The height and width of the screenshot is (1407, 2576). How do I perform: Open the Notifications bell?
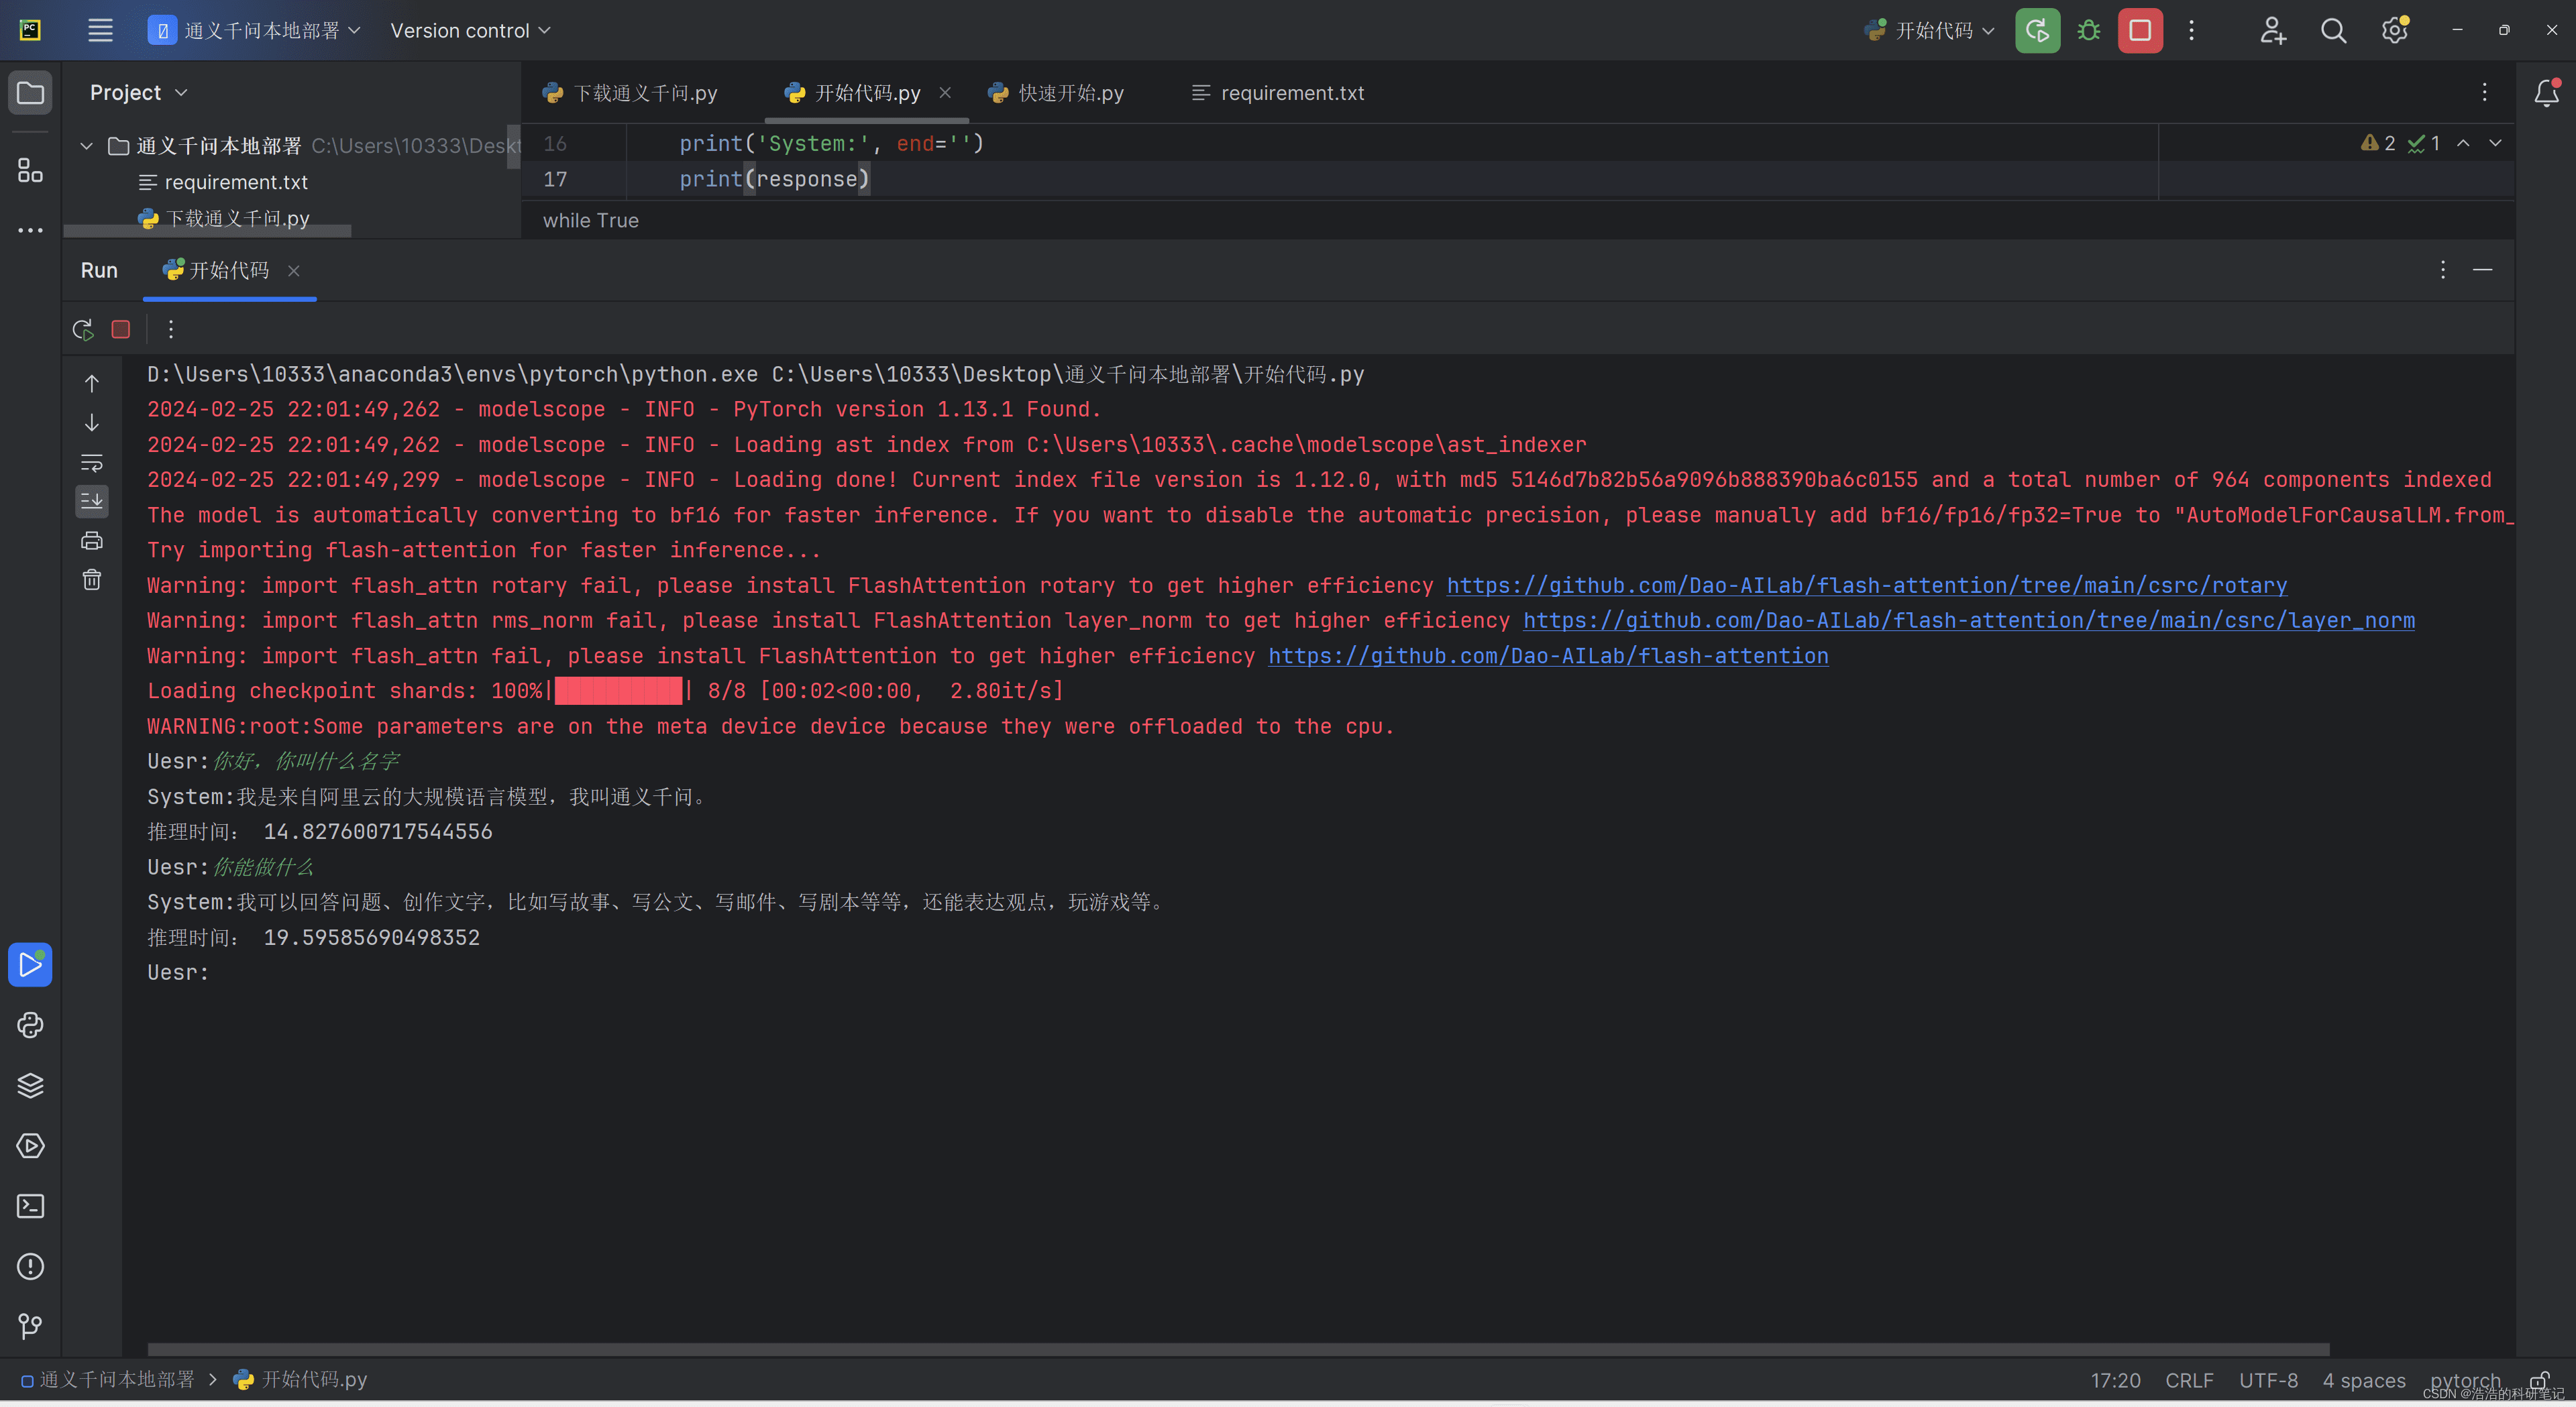click(2546, 93)
